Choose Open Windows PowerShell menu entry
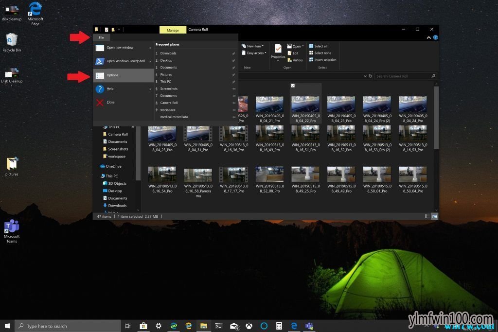498x332 pixels. click(x=123, y=61)
